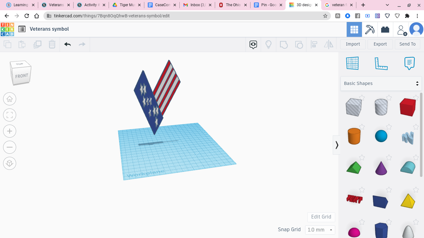Image resolution: width=424 pixels, height=238 pixels.
Task: Click the Tinkercad logo home icon
Action: (7, 29)
